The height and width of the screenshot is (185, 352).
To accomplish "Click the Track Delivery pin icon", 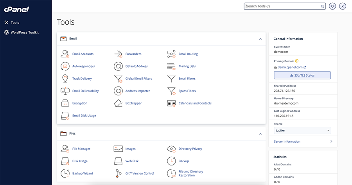I will click(65, 79).
